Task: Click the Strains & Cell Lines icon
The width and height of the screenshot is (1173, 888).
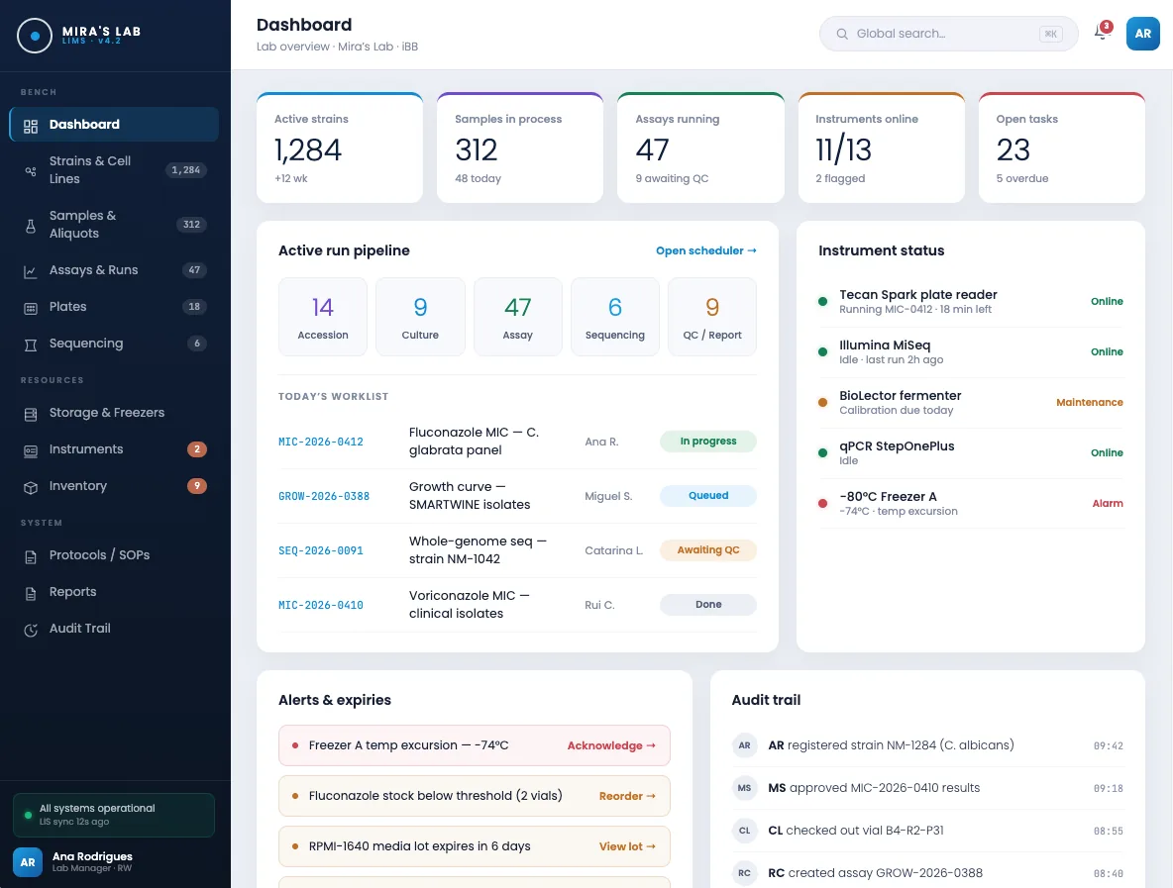Action: tap(31, 171)
